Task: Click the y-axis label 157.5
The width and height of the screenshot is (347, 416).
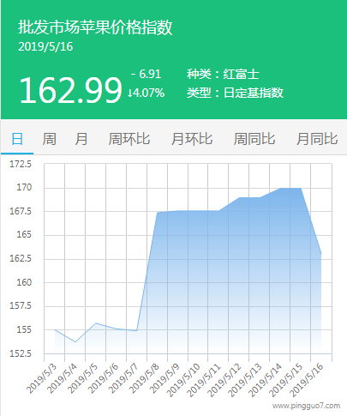Action: point(21,306)
